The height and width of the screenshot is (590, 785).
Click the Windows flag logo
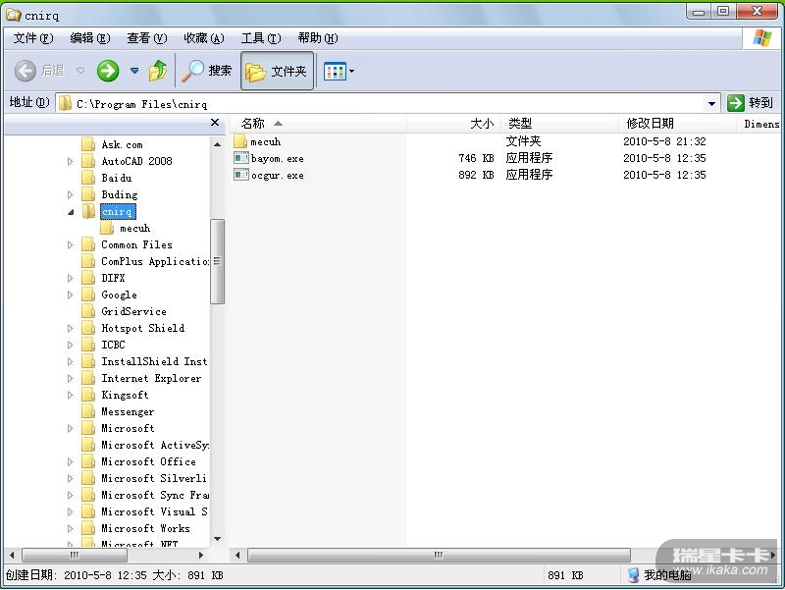click(x=762, y=38)
